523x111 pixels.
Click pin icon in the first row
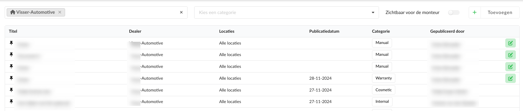(11, 43)
